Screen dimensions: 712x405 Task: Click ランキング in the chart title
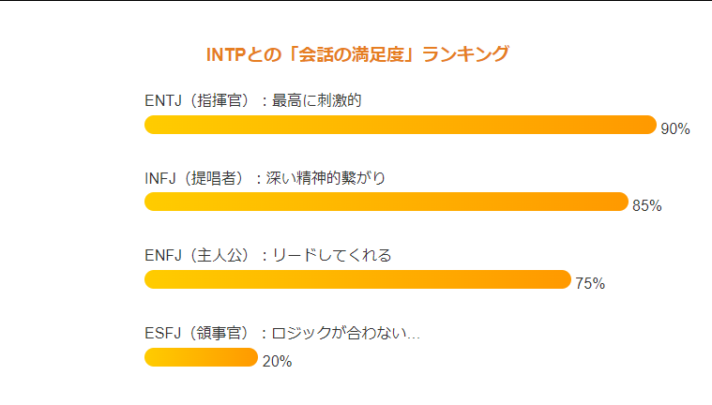[x=465, y=54]
